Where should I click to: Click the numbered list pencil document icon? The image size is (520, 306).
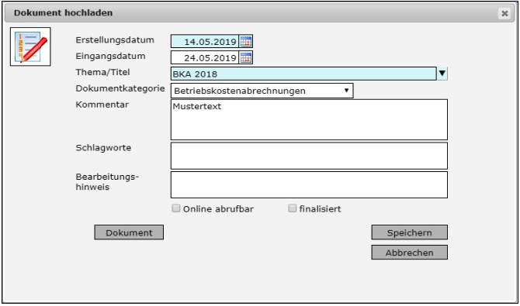30,46
